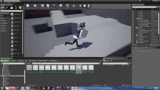
Task: Toggle visibility eye for PostProcessVolume
Action: [x=133, y=32]
